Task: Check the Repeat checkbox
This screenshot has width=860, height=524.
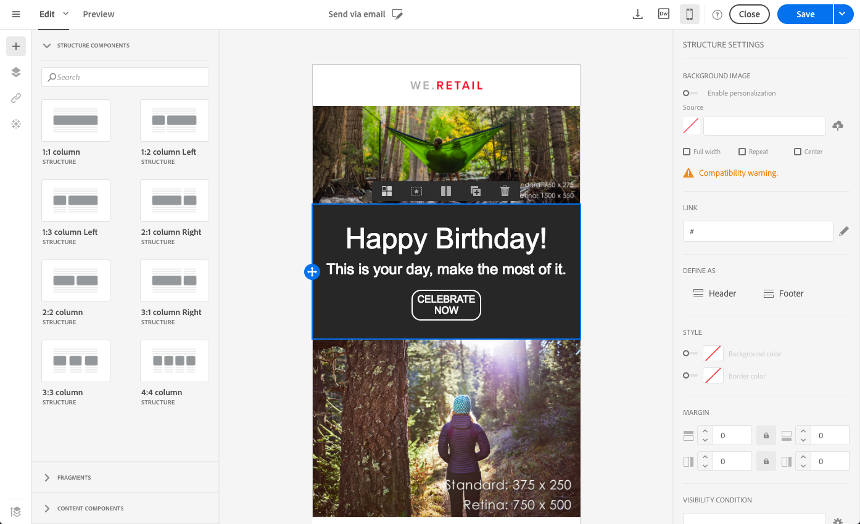Action: 742,152
